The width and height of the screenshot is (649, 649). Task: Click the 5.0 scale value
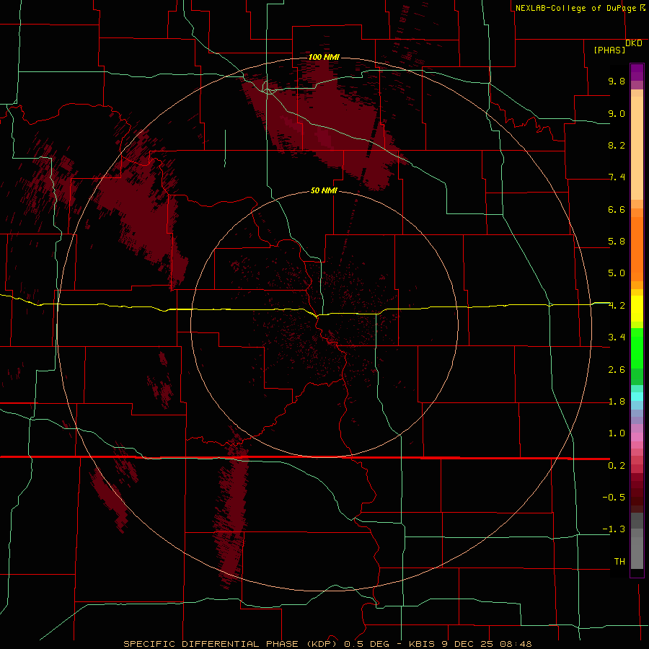[x=617, y=273]
